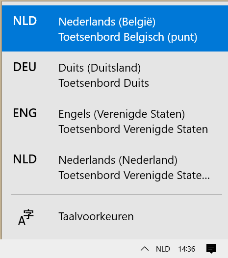Pick Nederlands (Nederland) language title
This screenshot has width=228, height=258.
point(118,160)
